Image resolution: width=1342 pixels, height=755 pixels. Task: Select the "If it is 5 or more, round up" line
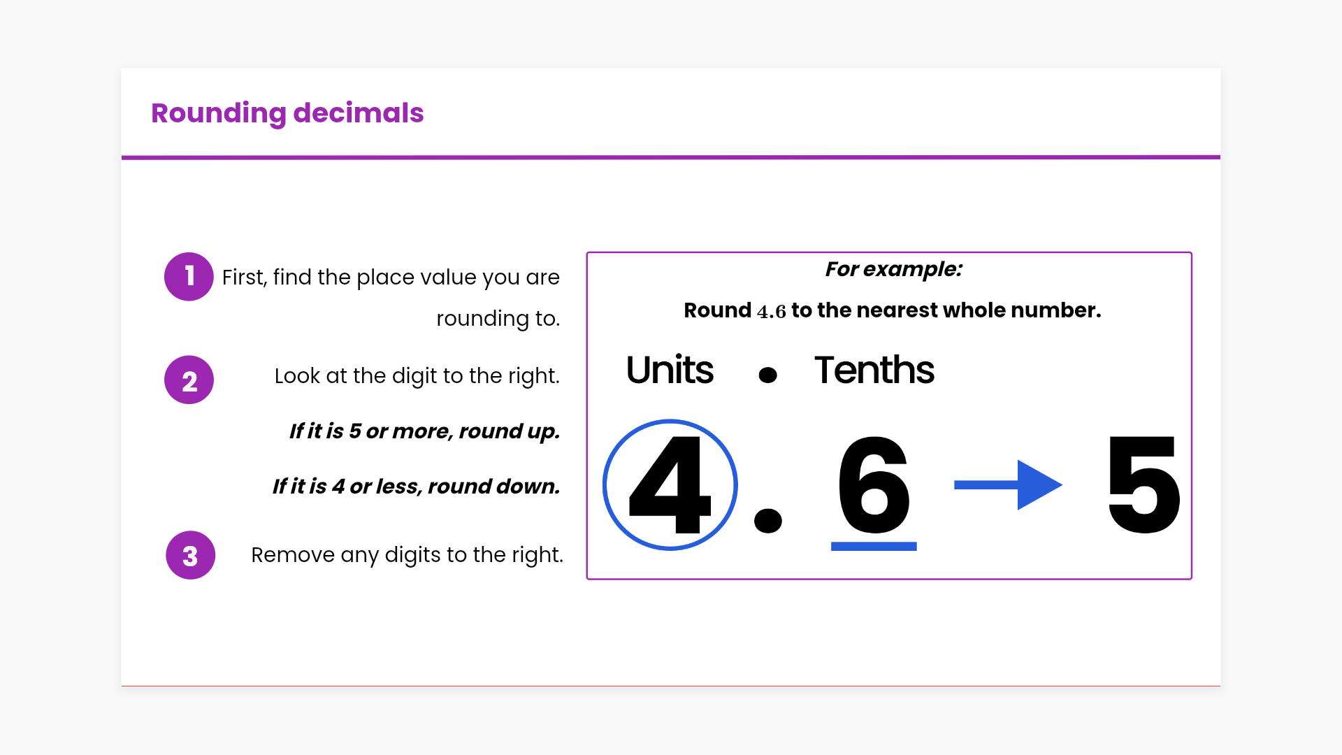425,431
